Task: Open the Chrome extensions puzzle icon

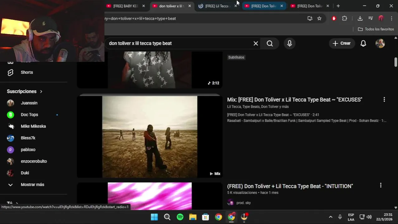Action: tap(344, 18)
